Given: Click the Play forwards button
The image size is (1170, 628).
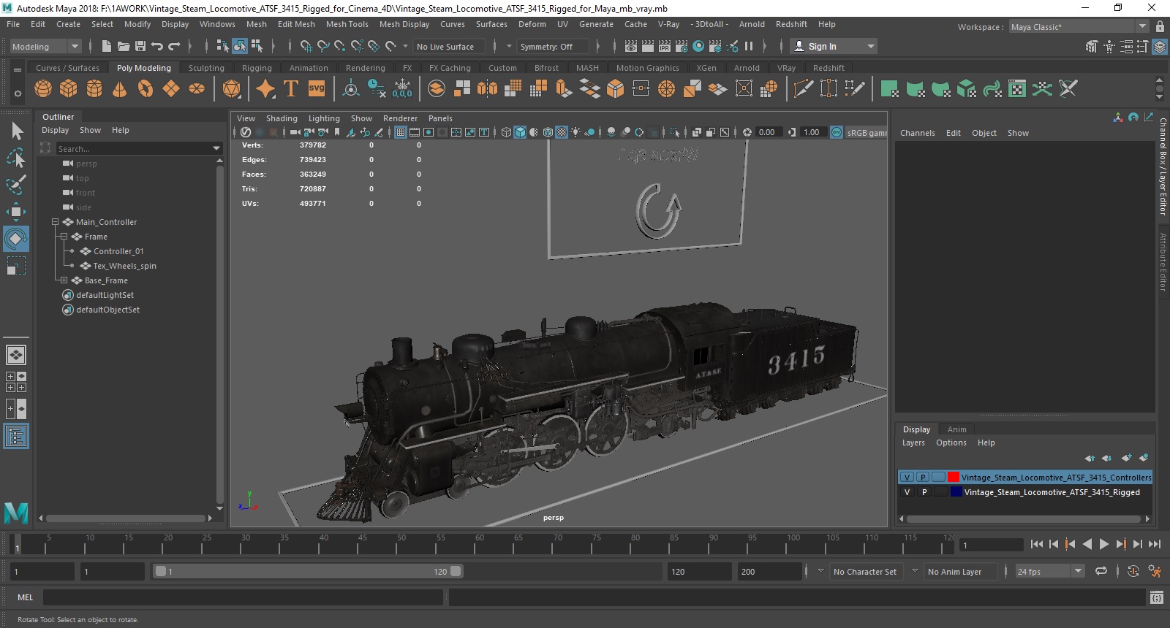Looking at the screenshot, I should click(x=1104, y=544).
